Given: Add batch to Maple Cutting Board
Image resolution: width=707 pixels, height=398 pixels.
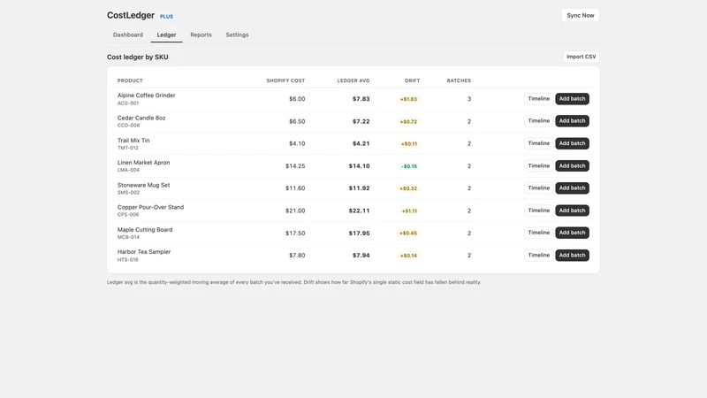Looking at the screenshot, I should 572,233.
